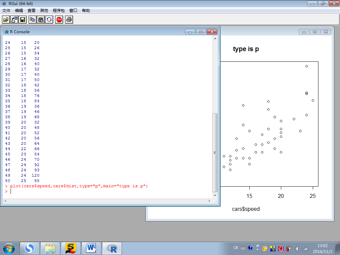Click the Paste toolbar icon

41,20
